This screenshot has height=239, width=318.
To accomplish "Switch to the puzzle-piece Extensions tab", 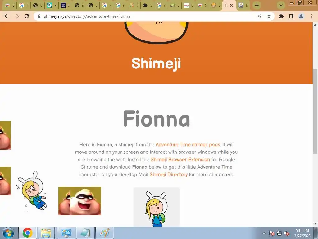I will point(147,5).
